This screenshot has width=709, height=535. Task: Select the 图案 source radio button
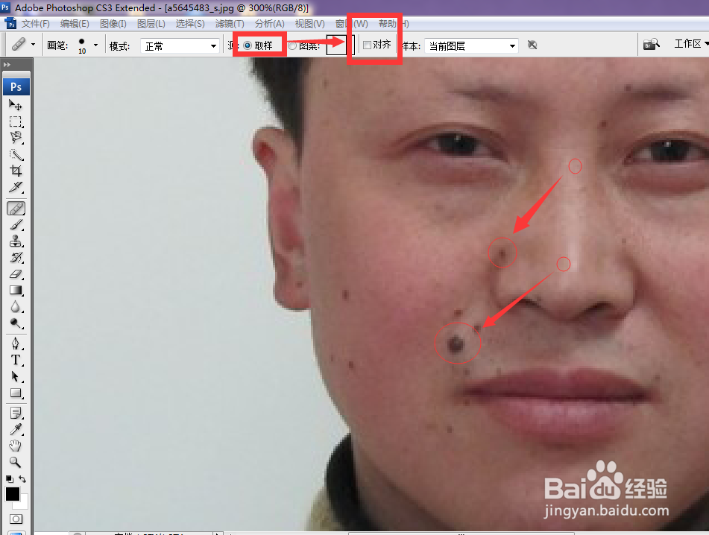pyautogui.click(x=292, y=45)
